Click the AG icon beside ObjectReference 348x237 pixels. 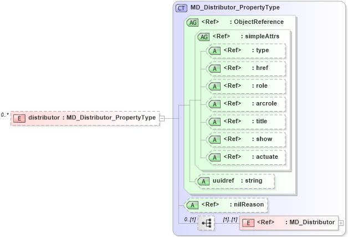tap(192, 22)
